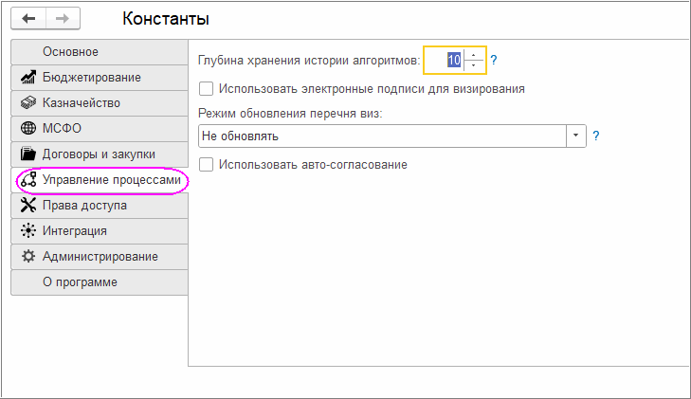Click the МСФО globe icon
691x399 pixels.
[28, 128]
